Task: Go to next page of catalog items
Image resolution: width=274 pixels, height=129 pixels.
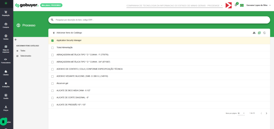Action: 267,113
